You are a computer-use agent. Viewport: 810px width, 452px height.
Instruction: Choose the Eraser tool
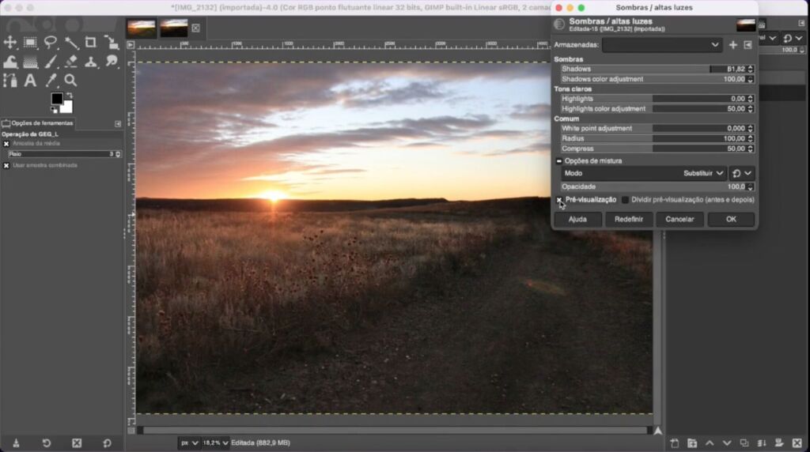(70, 62)
